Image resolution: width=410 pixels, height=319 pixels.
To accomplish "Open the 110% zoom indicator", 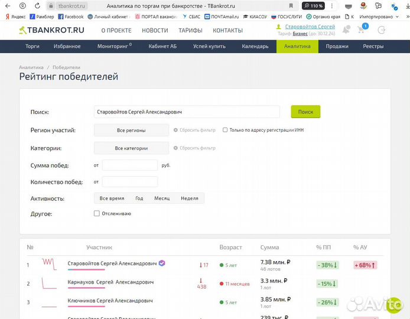I will pyautogui.click(x=313, y=6).
